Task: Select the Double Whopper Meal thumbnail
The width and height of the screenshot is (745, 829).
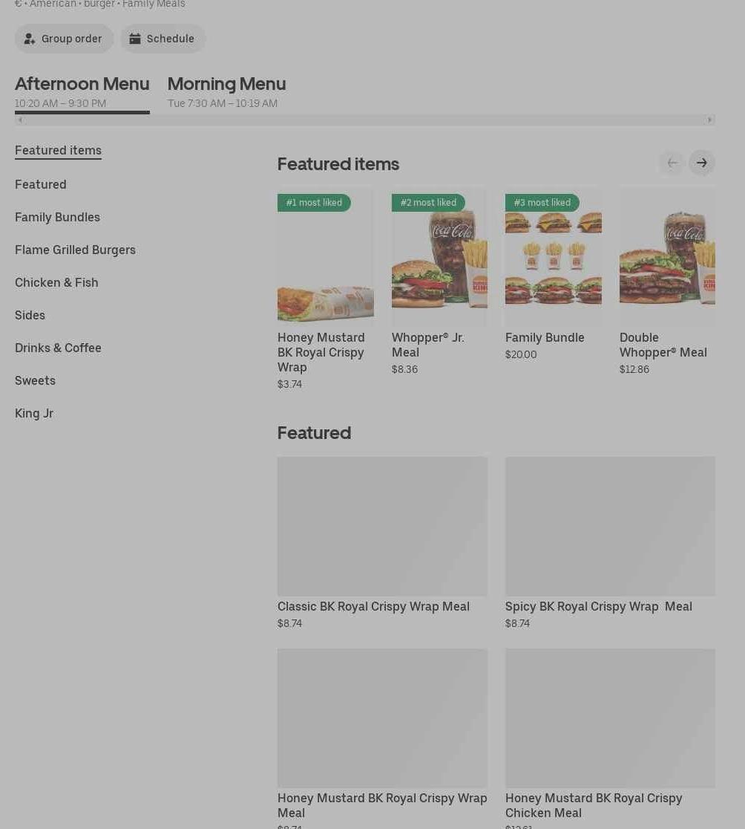Action: [667, 257]
